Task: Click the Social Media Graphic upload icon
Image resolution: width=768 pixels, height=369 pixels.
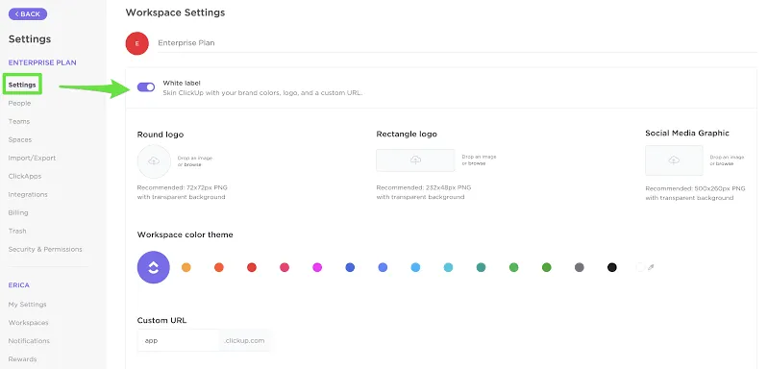Action: pyautogui.click(x=674, y=160)
